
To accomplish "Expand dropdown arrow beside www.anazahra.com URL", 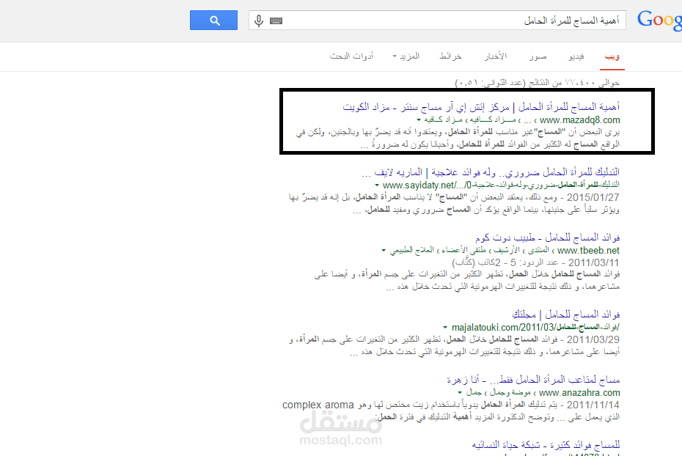I will 460,392.
